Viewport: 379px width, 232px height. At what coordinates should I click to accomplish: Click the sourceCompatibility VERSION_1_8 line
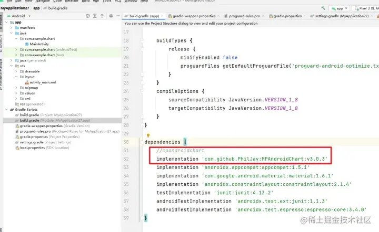[x=233, y=100]
